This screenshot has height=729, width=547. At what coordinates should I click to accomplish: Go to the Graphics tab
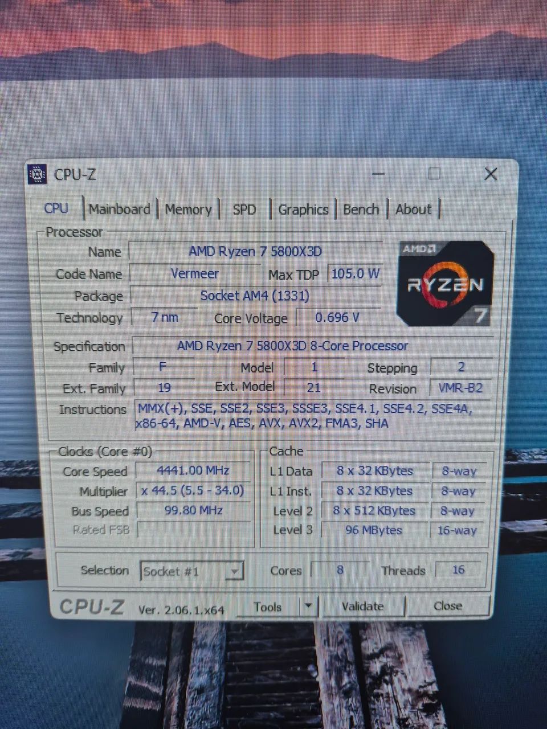coord(303,210)
